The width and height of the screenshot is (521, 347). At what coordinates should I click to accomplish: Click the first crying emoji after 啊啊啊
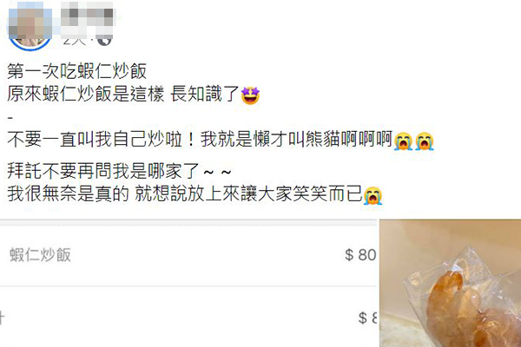(403, 141)
